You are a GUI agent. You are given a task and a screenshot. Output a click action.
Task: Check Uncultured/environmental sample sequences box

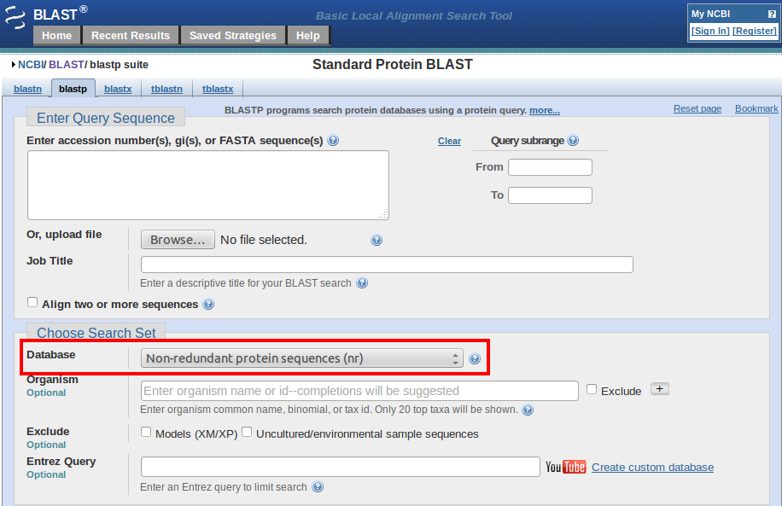(x=247, y=432)
